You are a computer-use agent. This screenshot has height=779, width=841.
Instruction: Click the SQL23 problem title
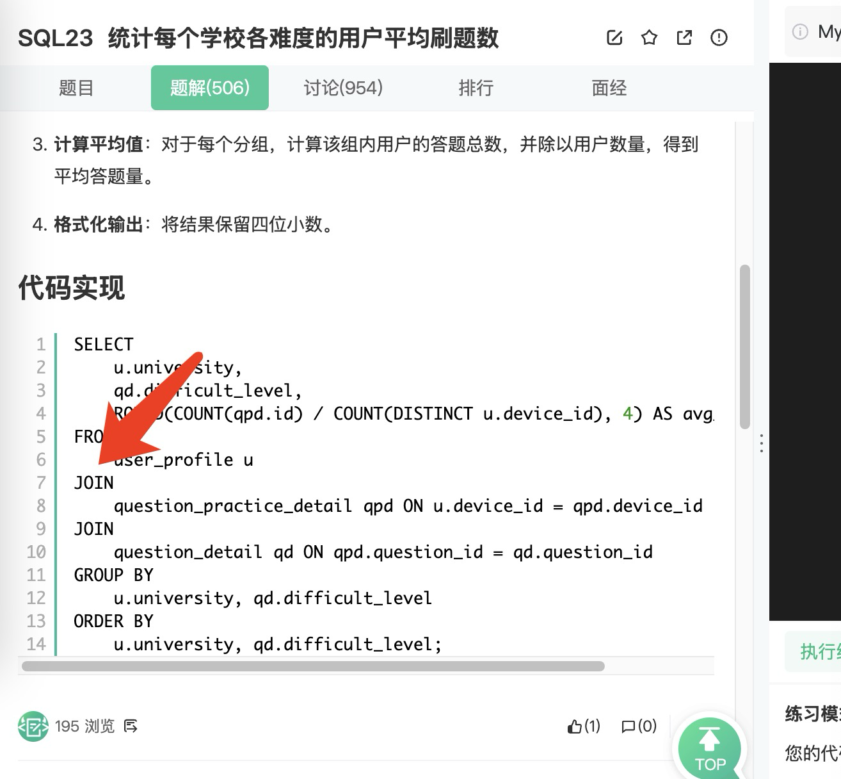(x=258, y=38)
